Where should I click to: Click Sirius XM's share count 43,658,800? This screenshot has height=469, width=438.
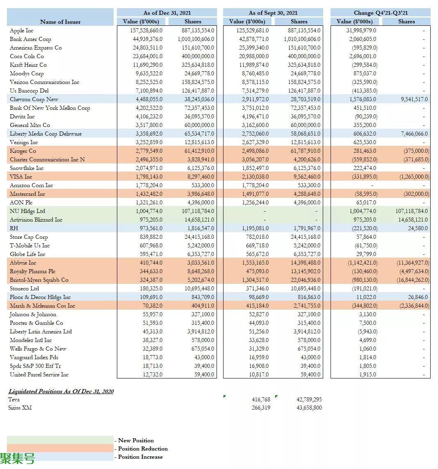309,408
